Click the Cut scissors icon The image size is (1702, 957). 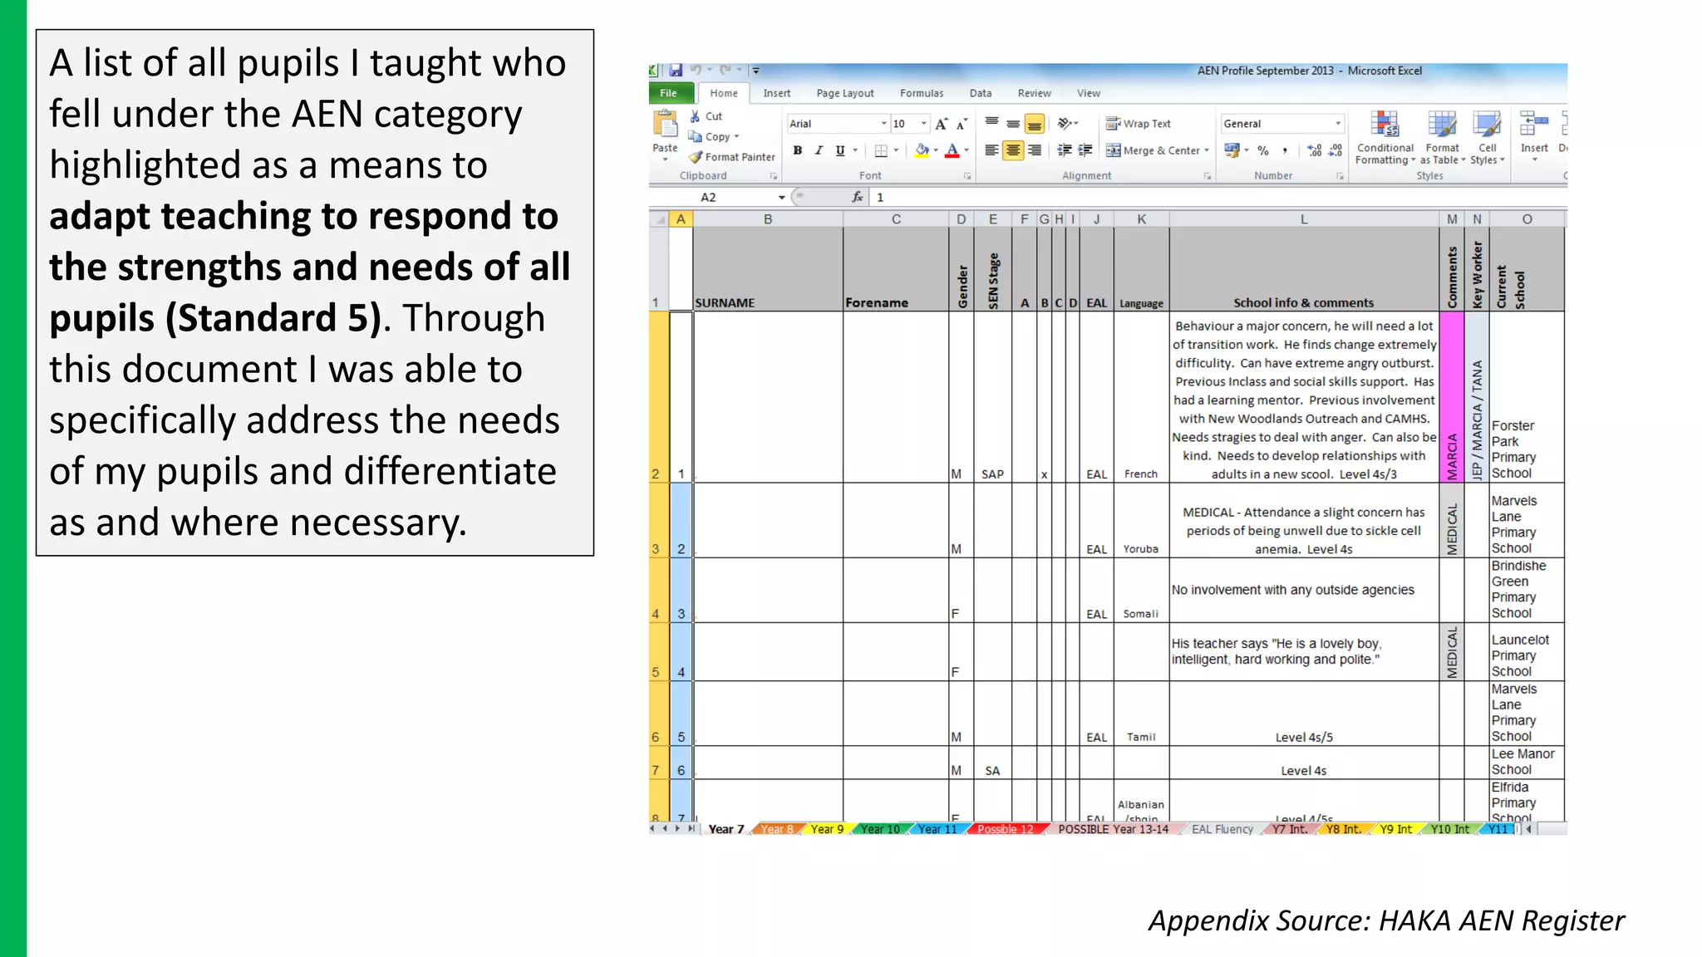[695, 116]
